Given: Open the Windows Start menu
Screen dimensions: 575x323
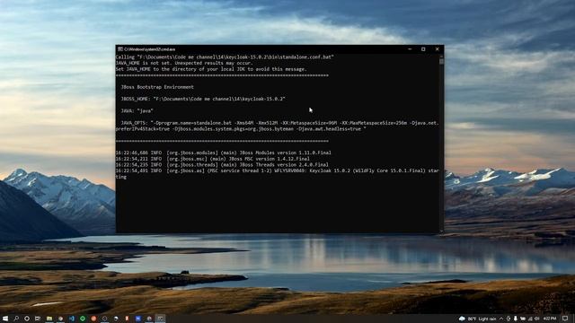Looking at the screenshot, I should [5, 319].
